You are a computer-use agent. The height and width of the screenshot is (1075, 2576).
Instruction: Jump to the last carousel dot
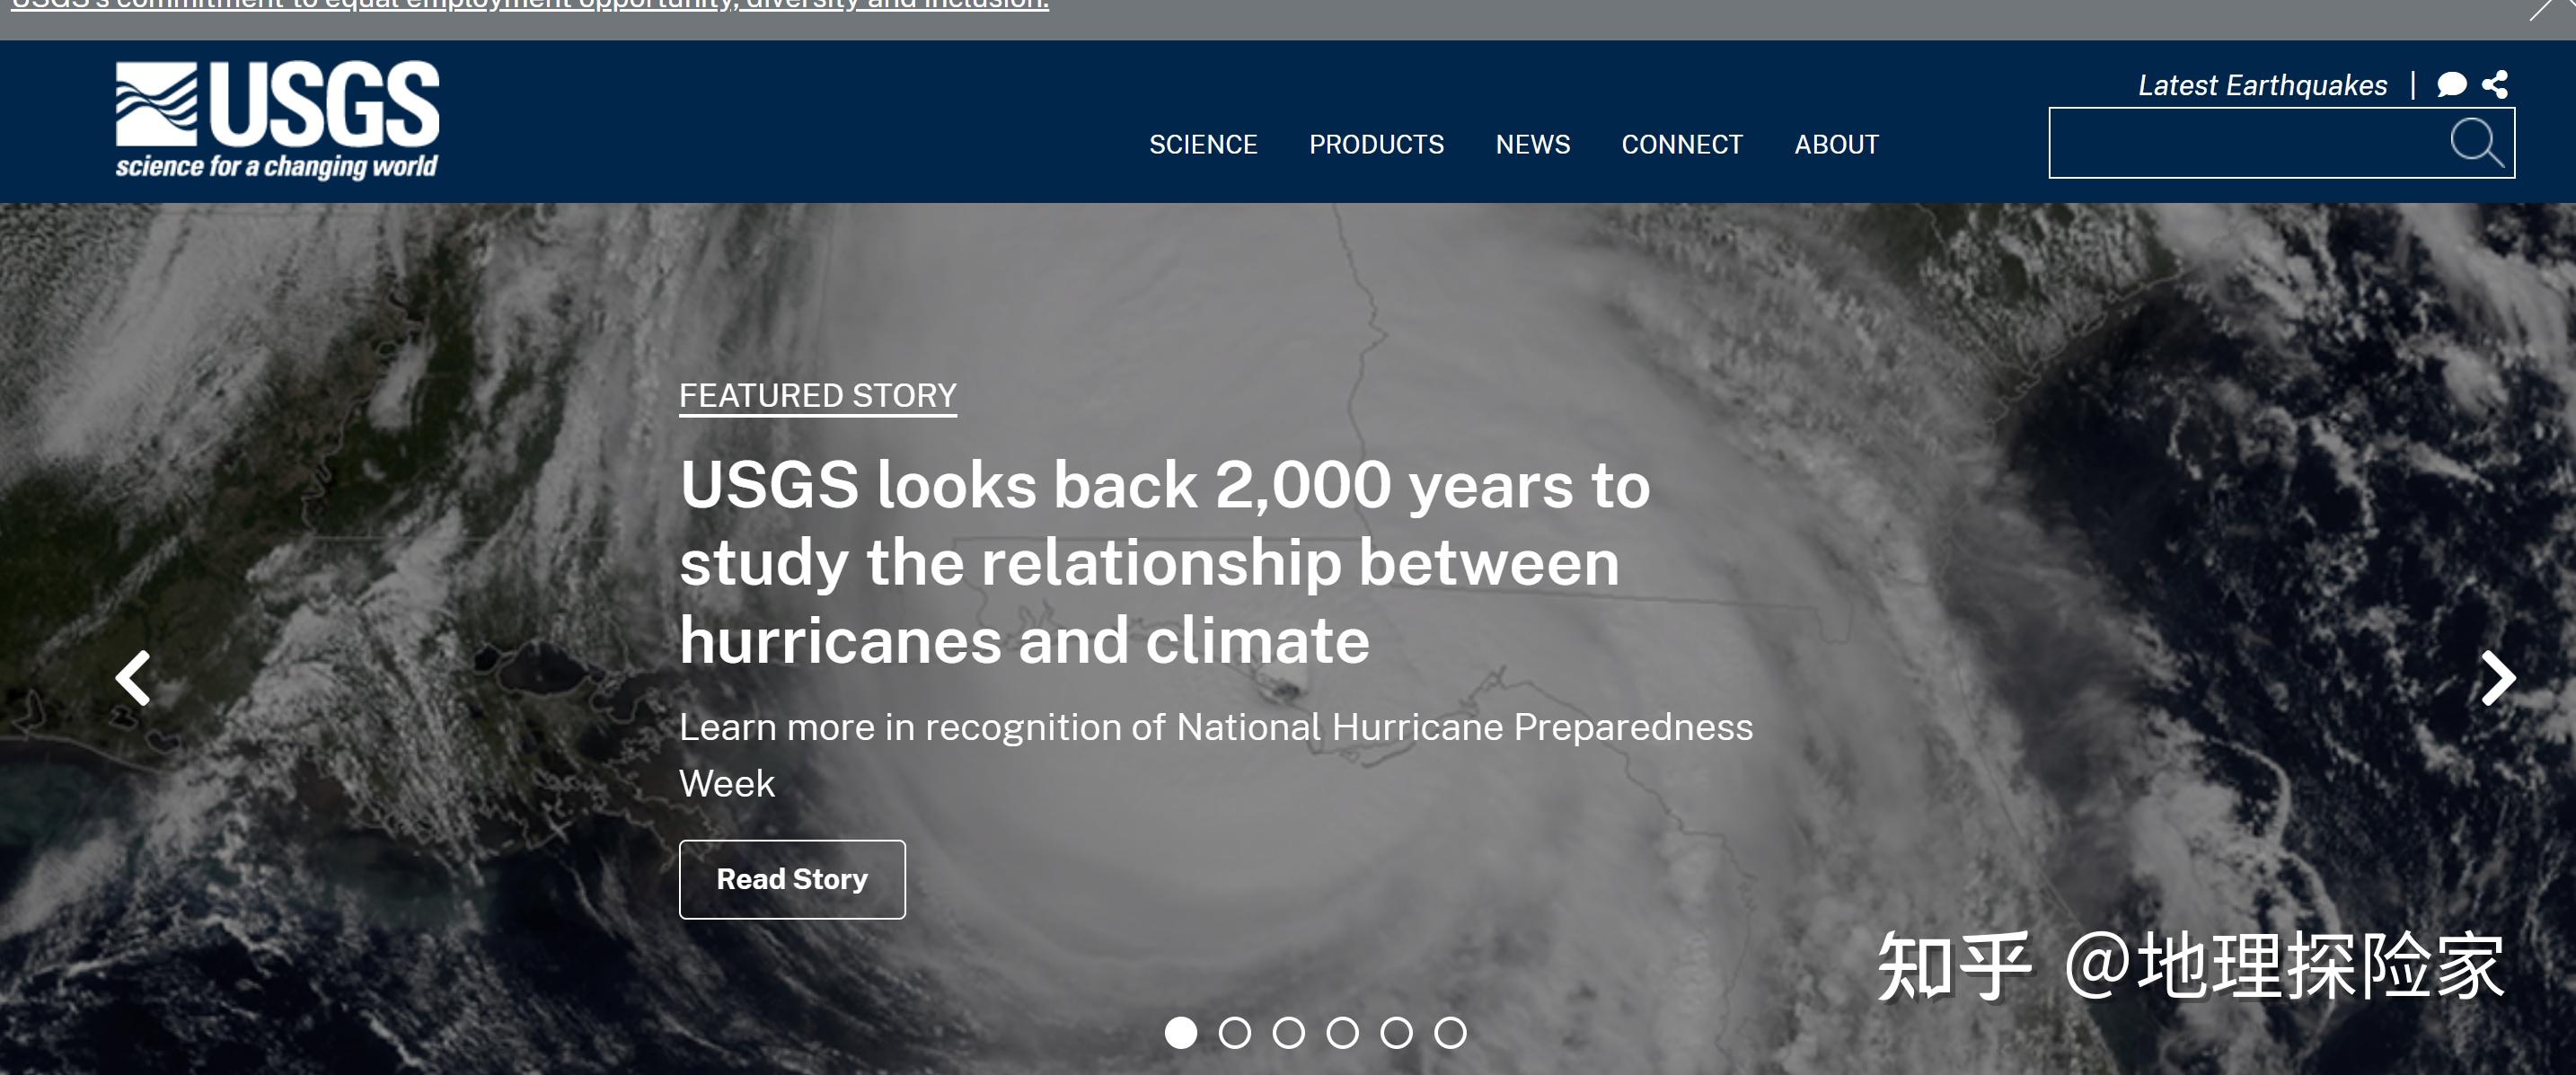coord(1451,1032)
